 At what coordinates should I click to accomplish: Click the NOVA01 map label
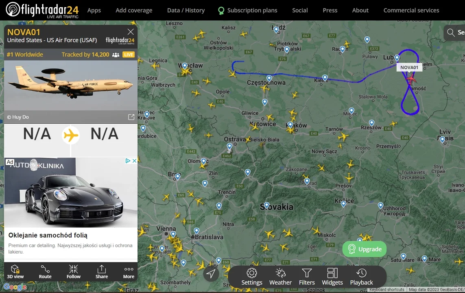coord(409,67)
